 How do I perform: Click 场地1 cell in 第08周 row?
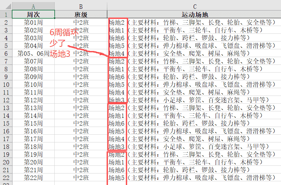[194, 69]
